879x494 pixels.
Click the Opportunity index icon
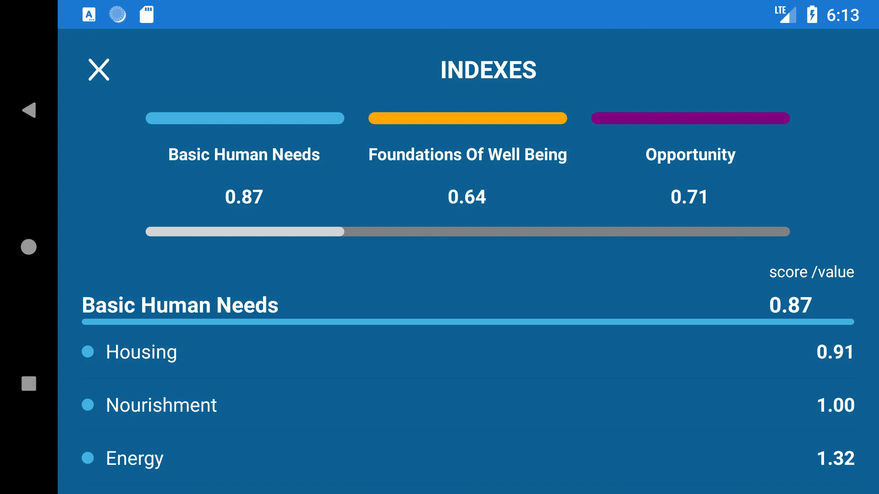pos(690,118)
